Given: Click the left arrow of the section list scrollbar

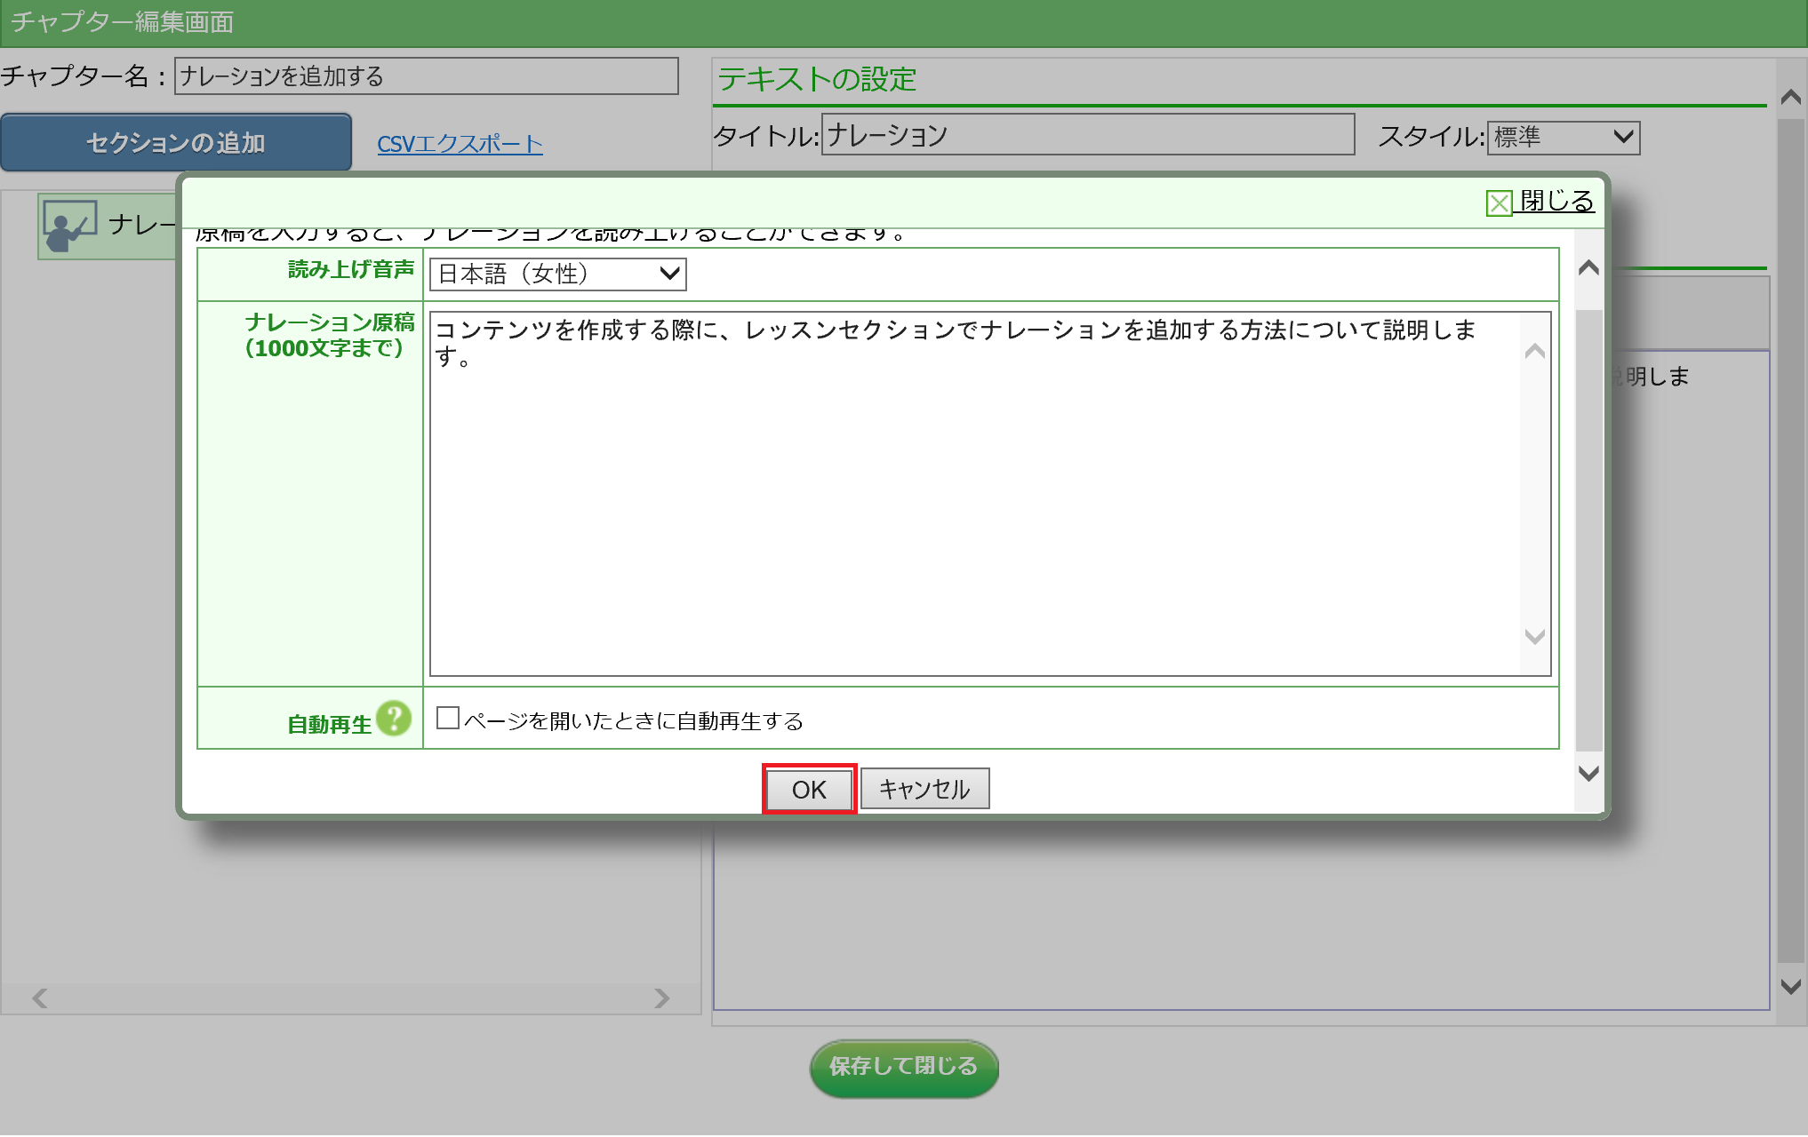Looking at the screenshot, I should click(x=40, y=998).
